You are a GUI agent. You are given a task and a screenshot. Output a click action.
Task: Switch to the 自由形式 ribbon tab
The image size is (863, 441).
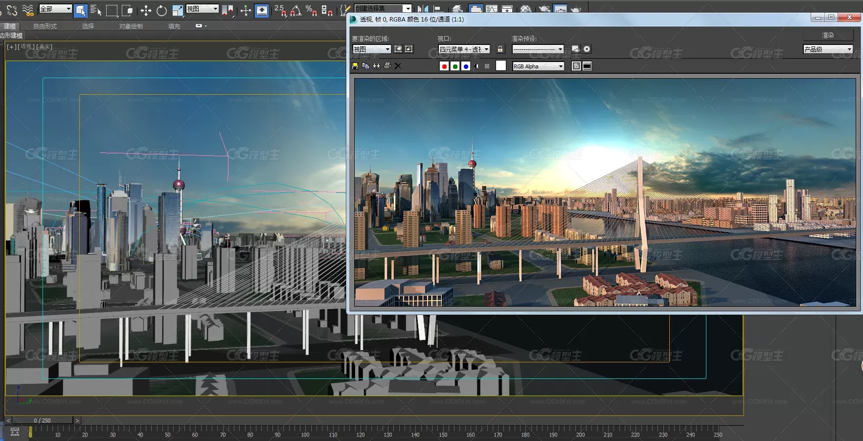pos(45,26)
